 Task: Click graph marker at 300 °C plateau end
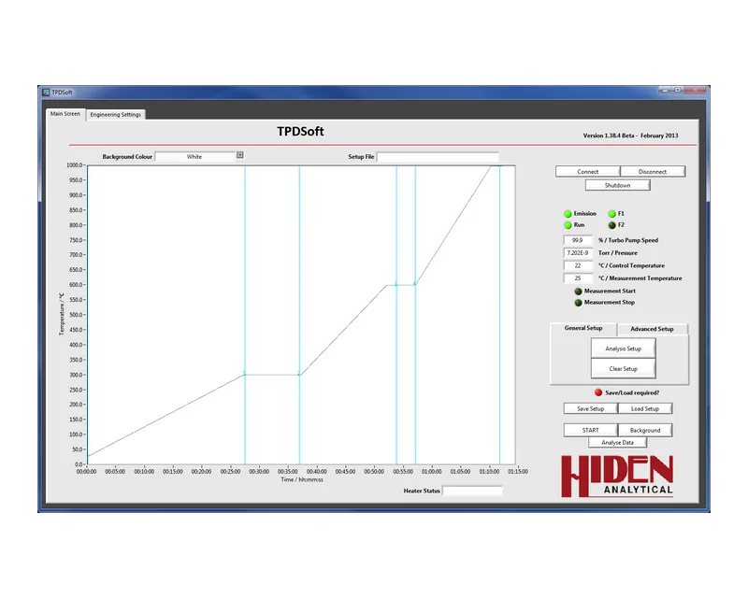[x=299, y=374]
